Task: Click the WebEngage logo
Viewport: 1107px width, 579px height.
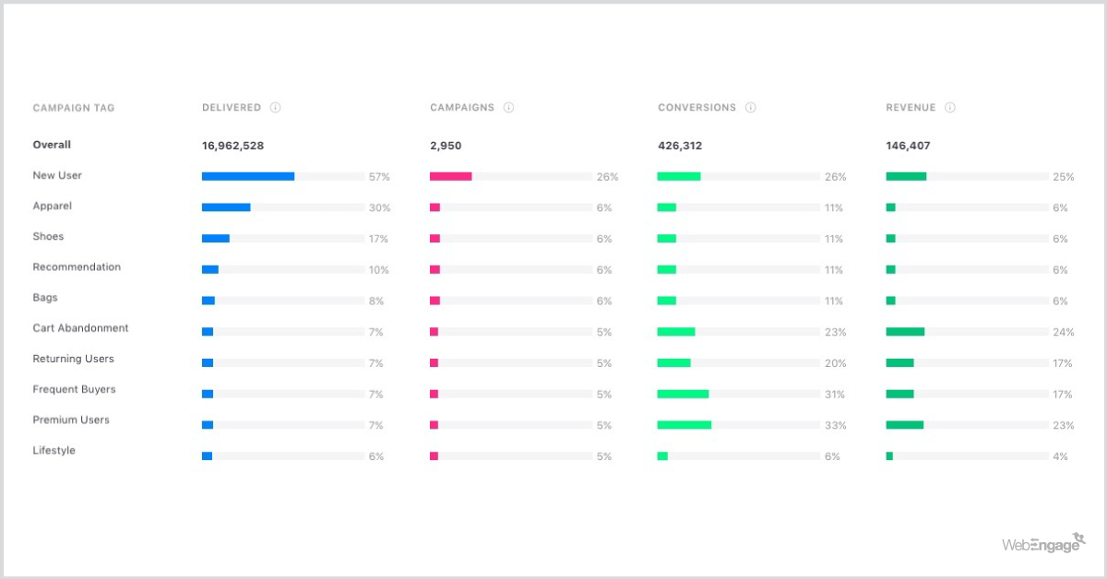Action: (1042, 543)
